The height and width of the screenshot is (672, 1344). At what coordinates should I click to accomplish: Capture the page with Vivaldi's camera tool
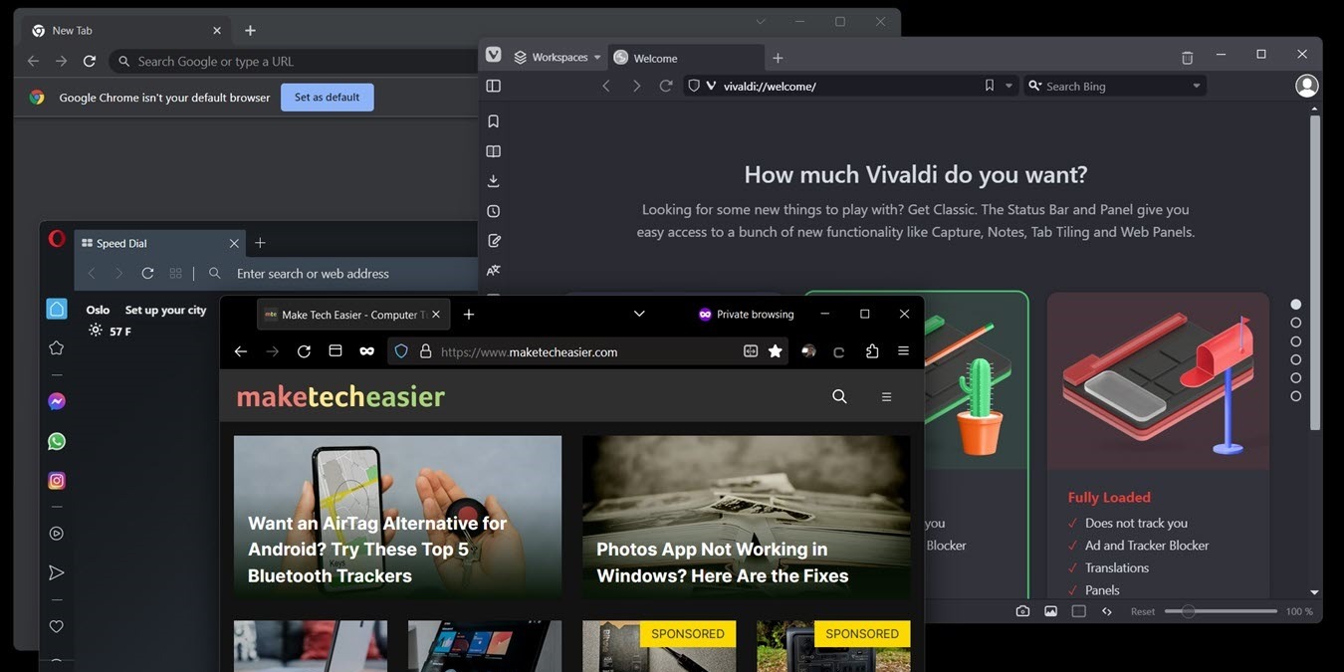pos(1022,610)
